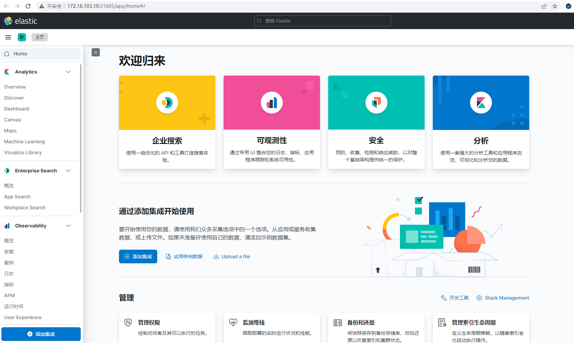
Task: Collapse the Observability nav section
Action: (68, 226)
